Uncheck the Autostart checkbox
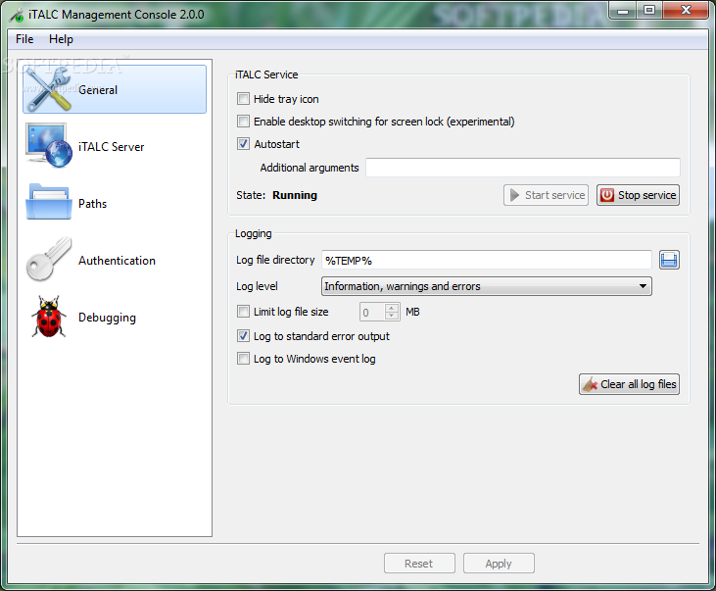This screenshot has width=716, height=591. point(243,144)
